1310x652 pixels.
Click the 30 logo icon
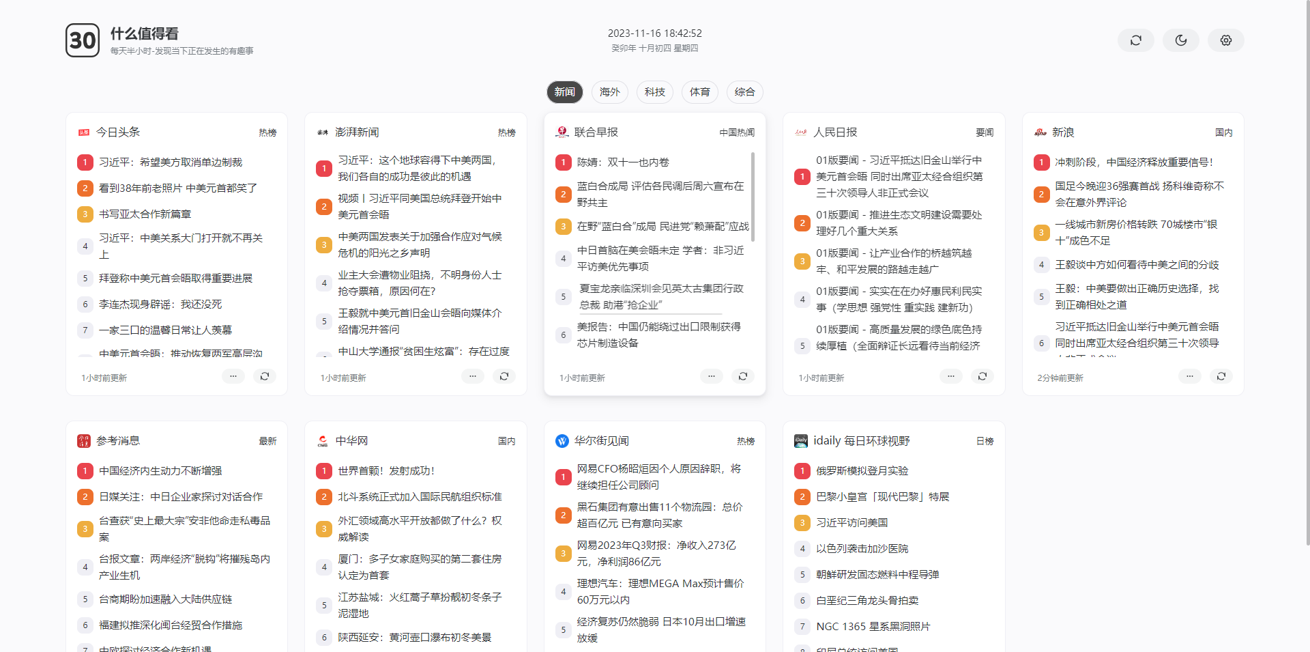[83, 40]
